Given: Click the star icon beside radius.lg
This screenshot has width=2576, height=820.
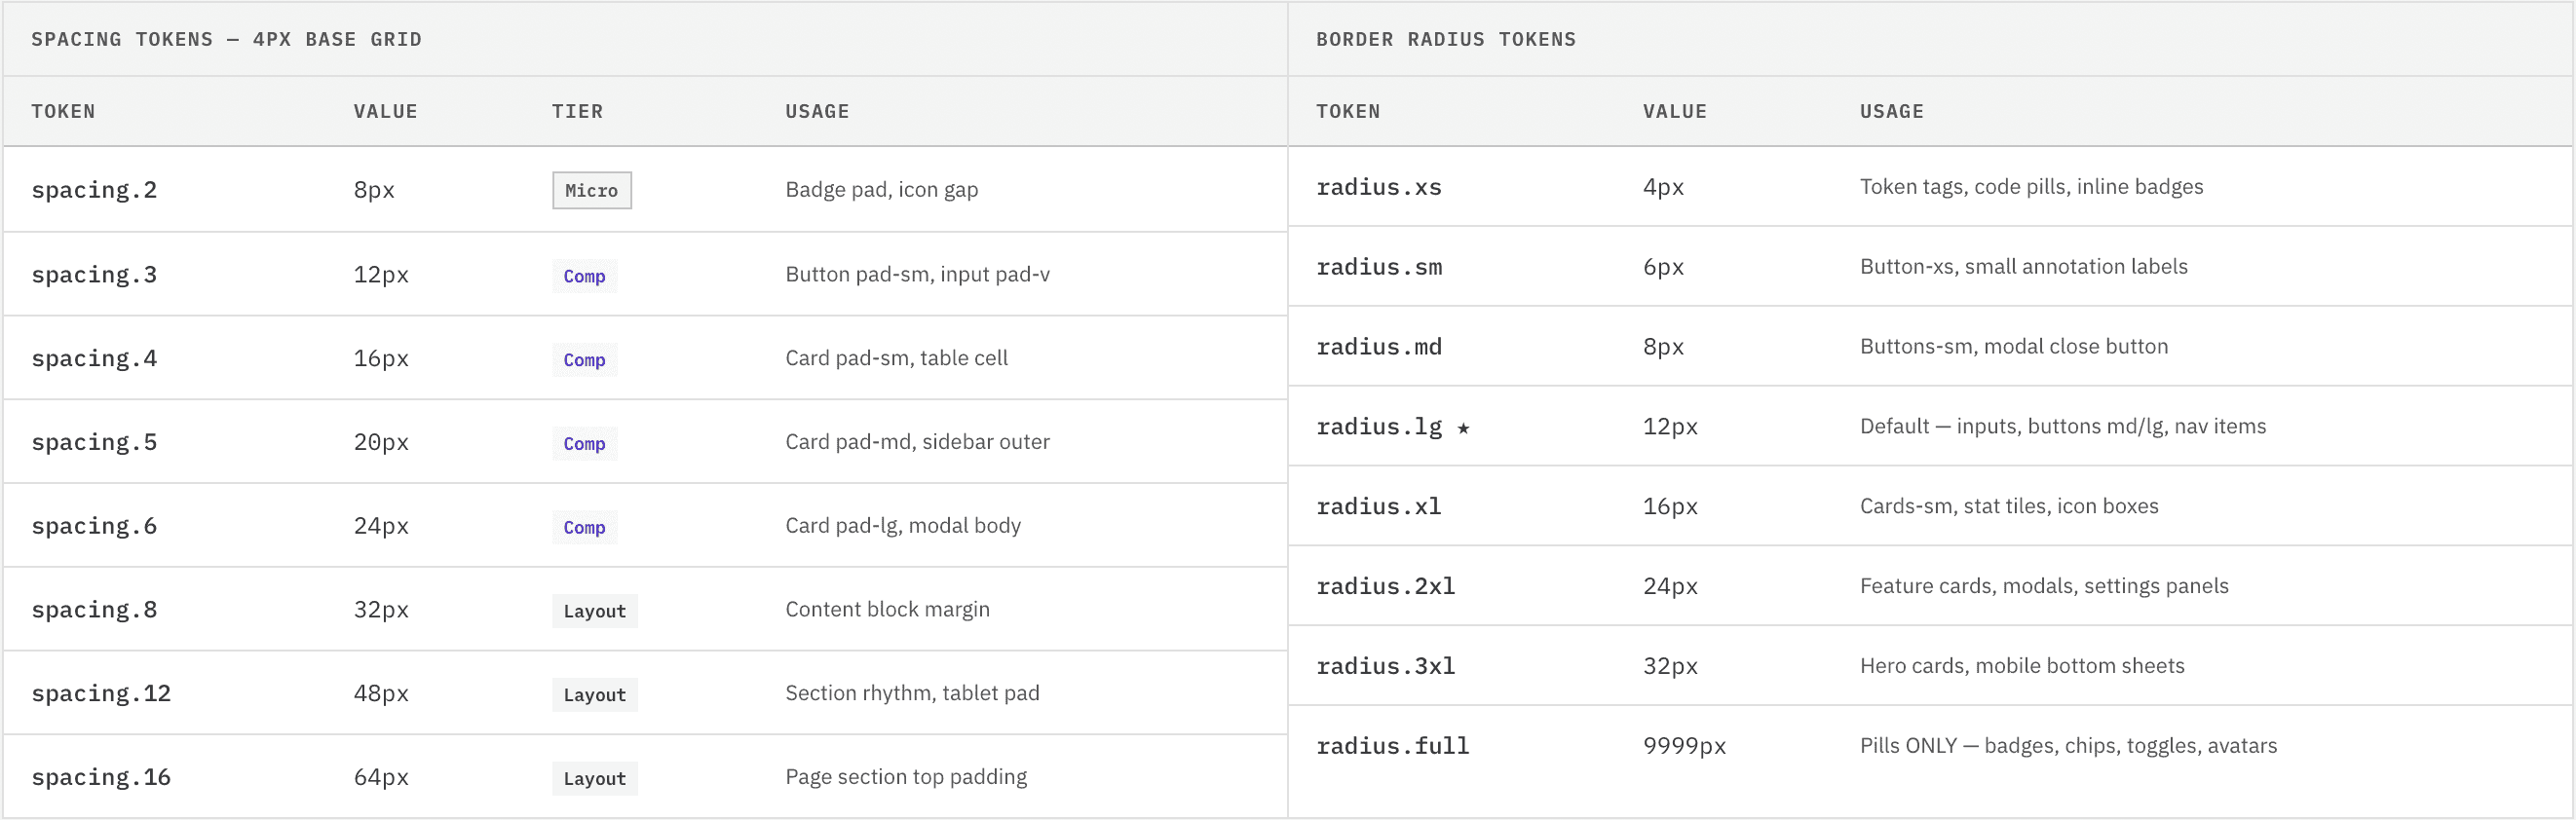Looking at the screenshot, I should (1463, 428).
